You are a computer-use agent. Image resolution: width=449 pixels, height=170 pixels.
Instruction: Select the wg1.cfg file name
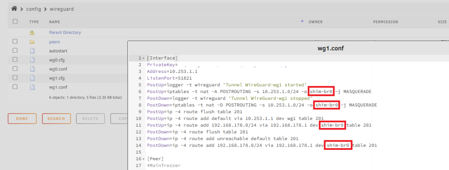tap(57, 78)
